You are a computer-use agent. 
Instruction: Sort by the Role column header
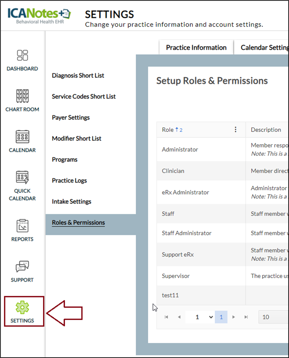pyautogui.click(x=168, y=130)
